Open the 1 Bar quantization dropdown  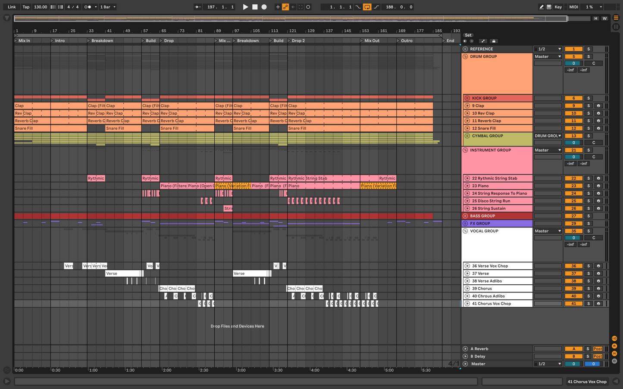[x=108, y=7]
